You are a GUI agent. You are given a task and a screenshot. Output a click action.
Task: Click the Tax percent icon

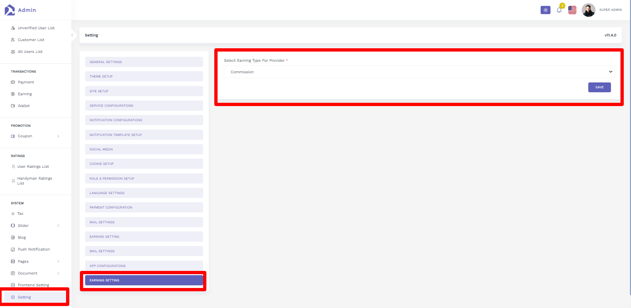point(13,214)
